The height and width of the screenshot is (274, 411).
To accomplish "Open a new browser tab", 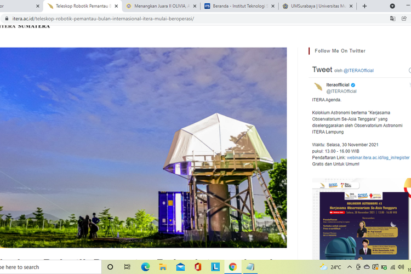I will [x=365, y=6].
